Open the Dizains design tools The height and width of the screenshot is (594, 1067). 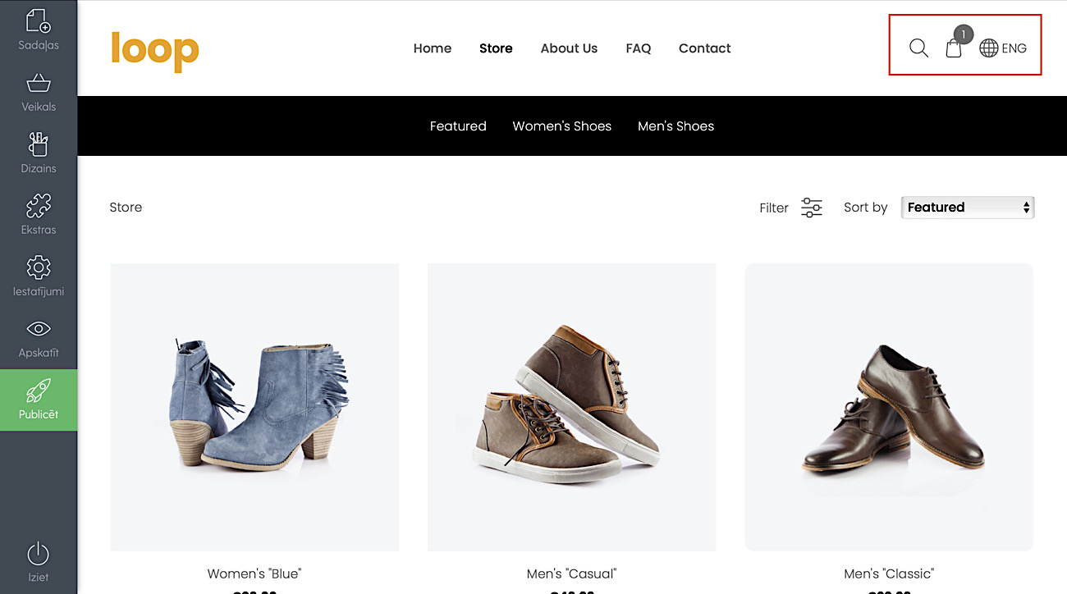pos(39,153)
